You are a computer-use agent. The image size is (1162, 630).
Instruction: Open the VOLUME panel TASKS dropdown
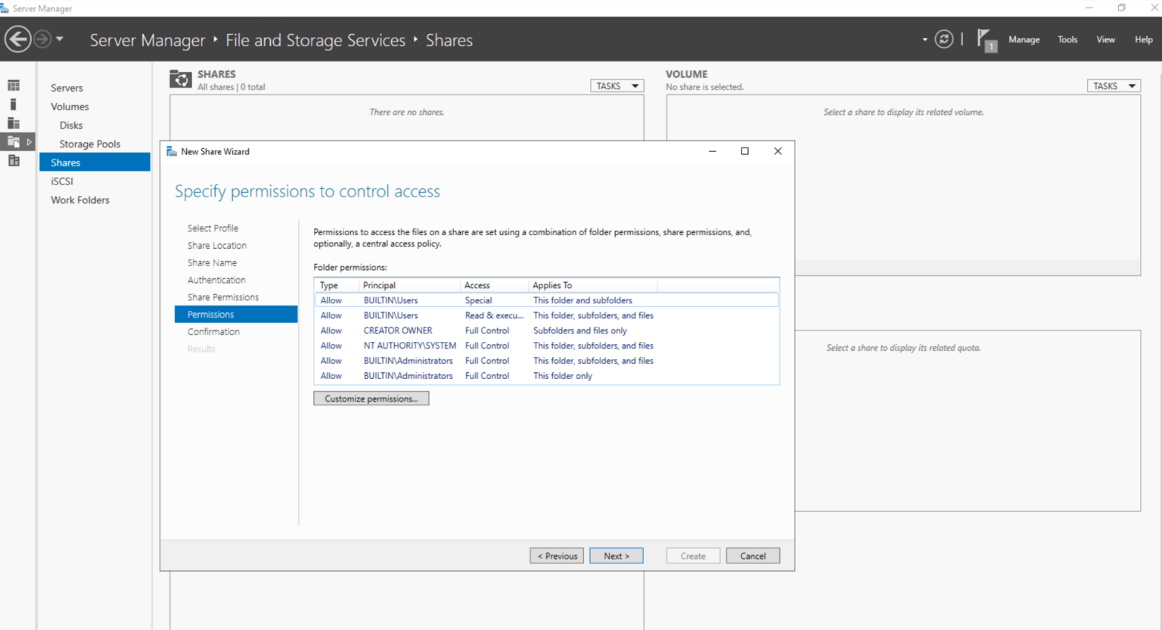pyautogui.click(x=1113, y=85)
